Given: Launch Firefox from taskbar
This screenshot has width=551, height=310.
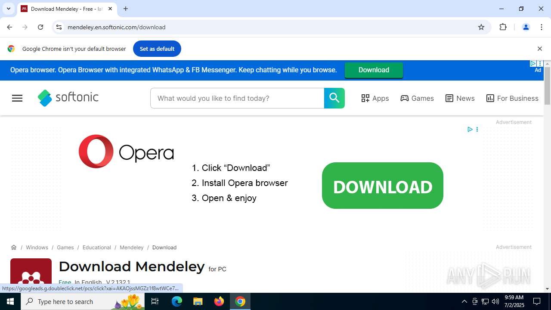Looking at the screenshot, I should point(219,301).
